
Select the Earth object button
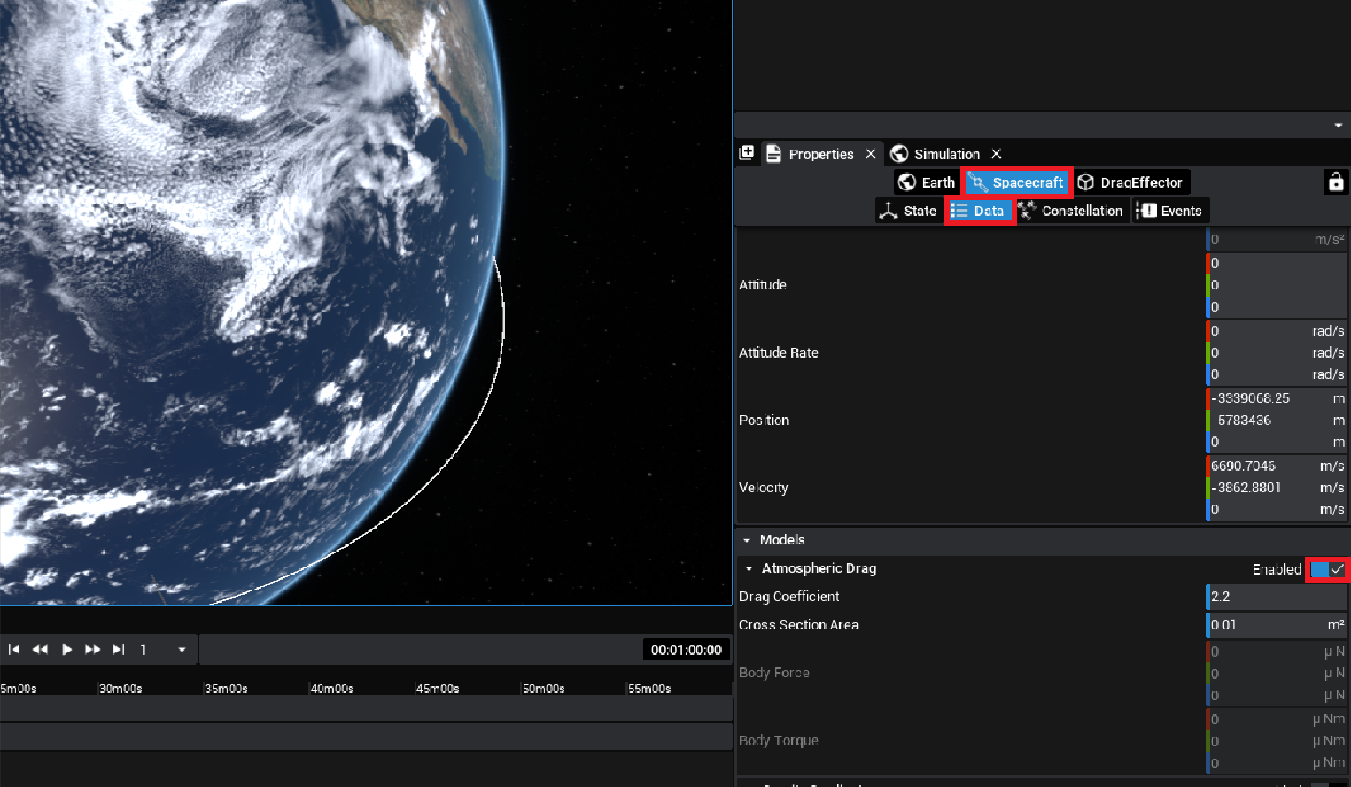pyautogui.click(x=927, y=182)
